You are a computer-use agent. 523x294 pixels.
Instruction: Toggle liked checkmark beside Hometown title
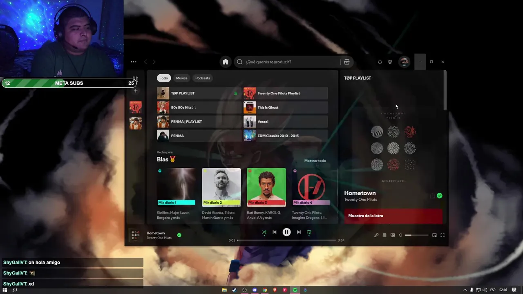[x=439, y=196]
